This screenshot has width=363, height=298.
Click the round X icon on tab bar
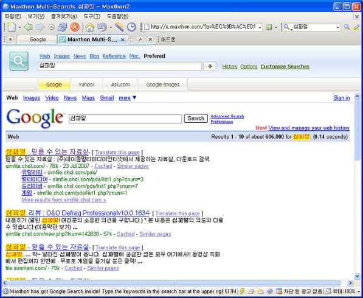(150, 40)
